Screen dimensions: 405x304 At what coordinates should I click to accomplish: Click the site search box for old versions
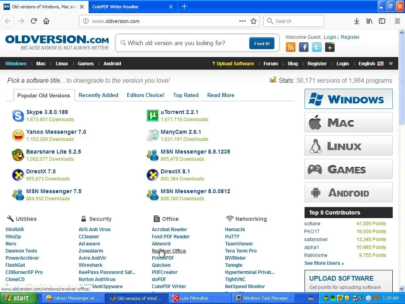(184, 43)
